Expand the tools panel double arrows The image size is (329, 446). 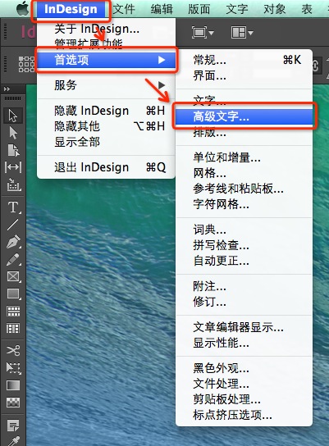point(7,89)
